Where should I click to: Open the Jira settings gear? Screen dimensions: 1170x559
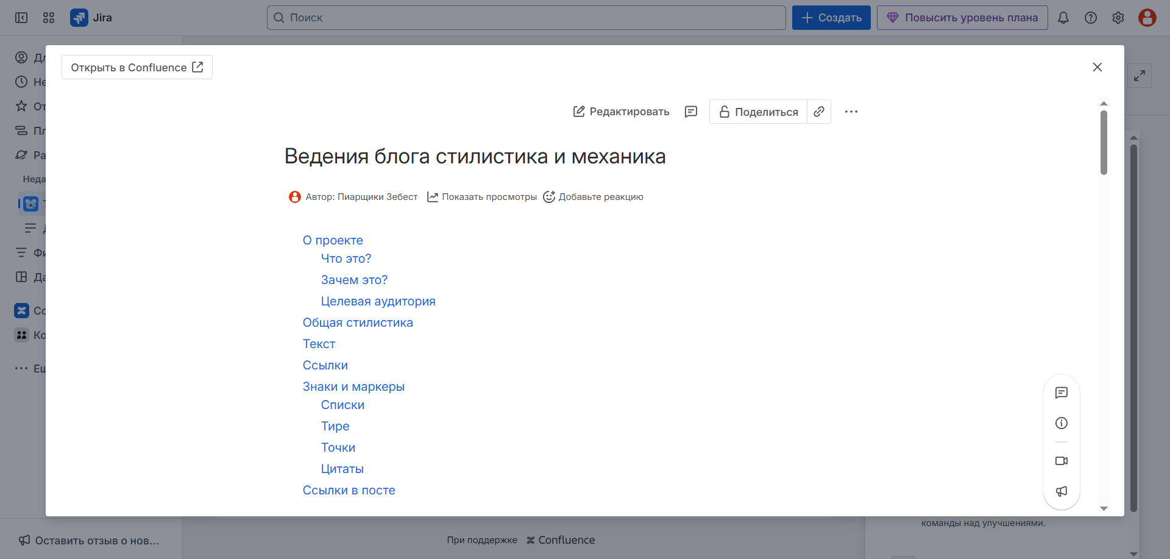pyautogui.click(x=1118, y=18)
